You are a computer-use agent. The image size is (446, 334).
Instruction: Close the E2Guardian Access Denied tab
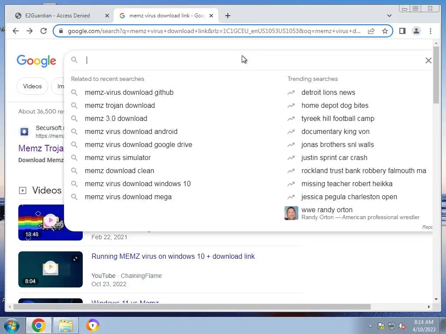pos(107,16)
